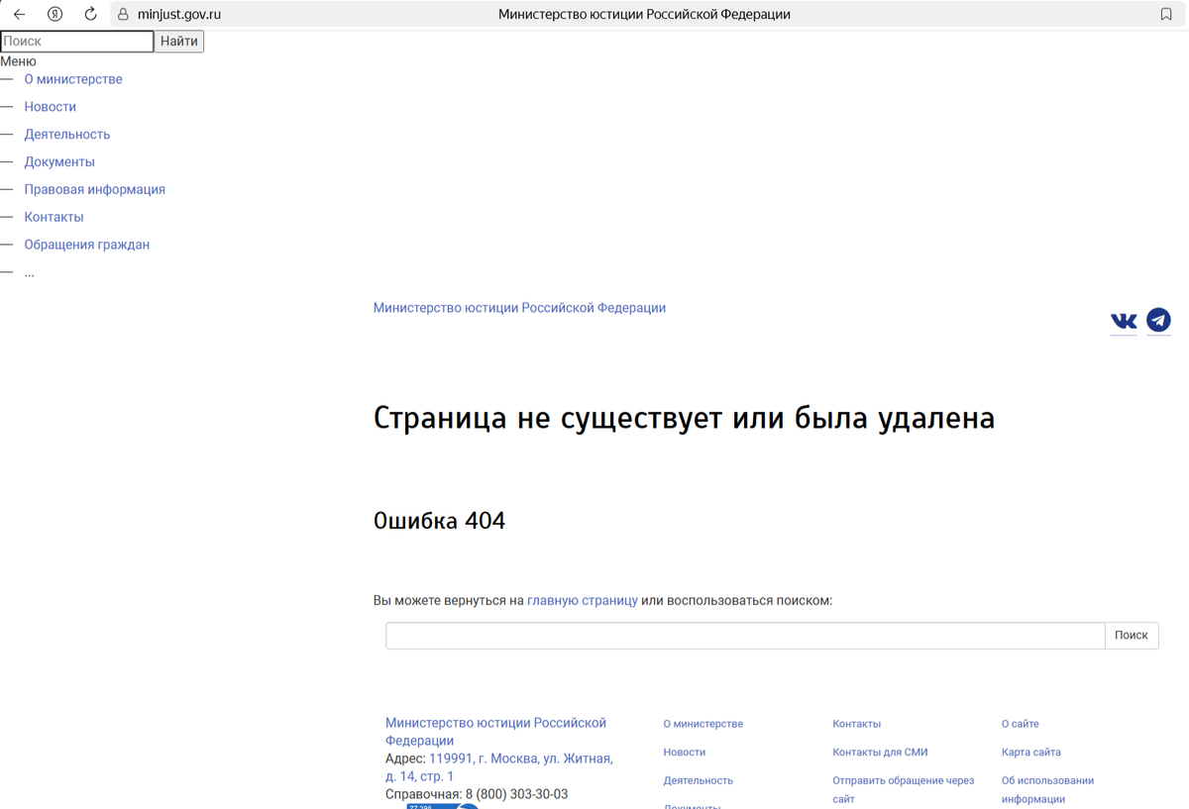Click the Найти button
The height and width of the screenshot is (809, 1189).
pyautogui.click(x=179, y=42)
